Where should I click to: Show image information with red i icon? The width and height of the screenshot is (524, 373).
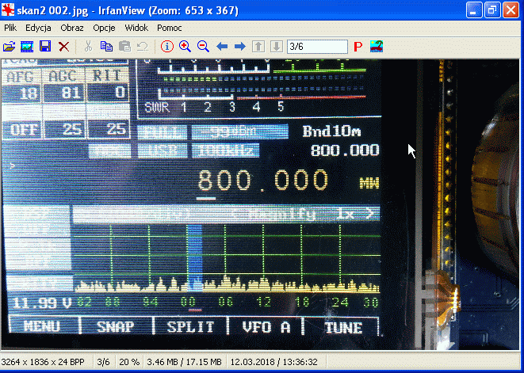coord(166,47)
